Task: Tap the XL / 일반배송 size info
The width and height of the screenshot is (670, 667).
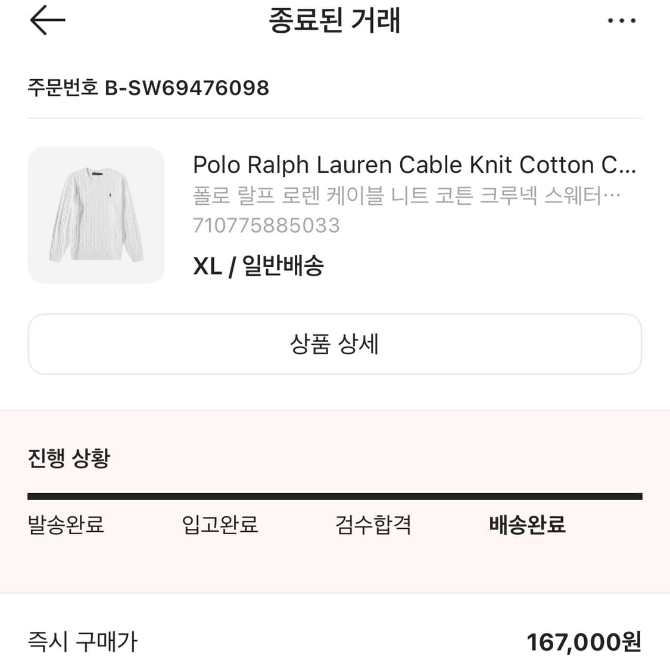Action: (x=259, y=266)
